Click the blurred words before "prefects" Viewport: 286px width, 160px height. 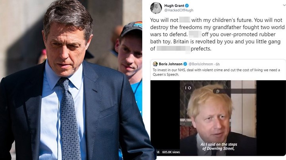173,49
